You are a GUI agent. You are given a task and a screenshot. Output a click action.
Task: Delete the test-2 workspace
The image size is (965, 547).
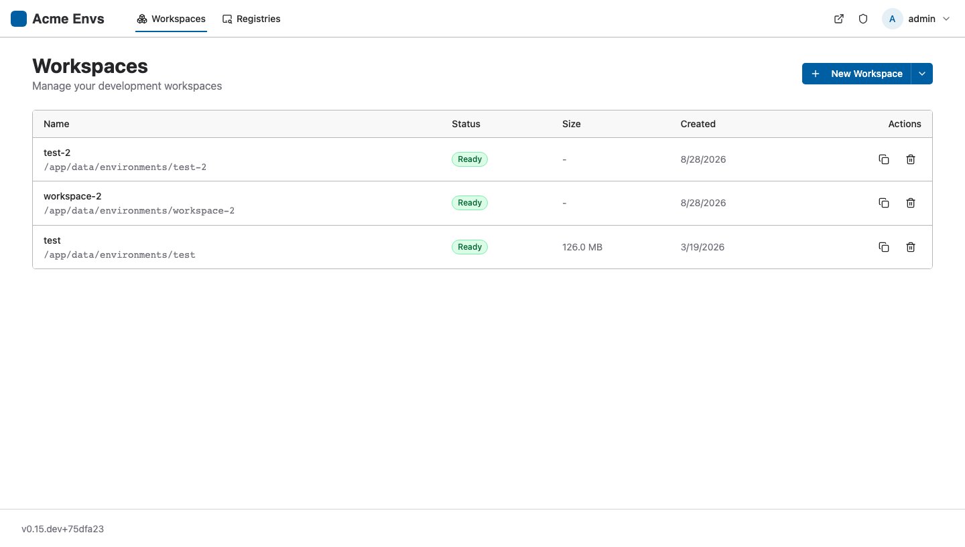pos(911,159)
